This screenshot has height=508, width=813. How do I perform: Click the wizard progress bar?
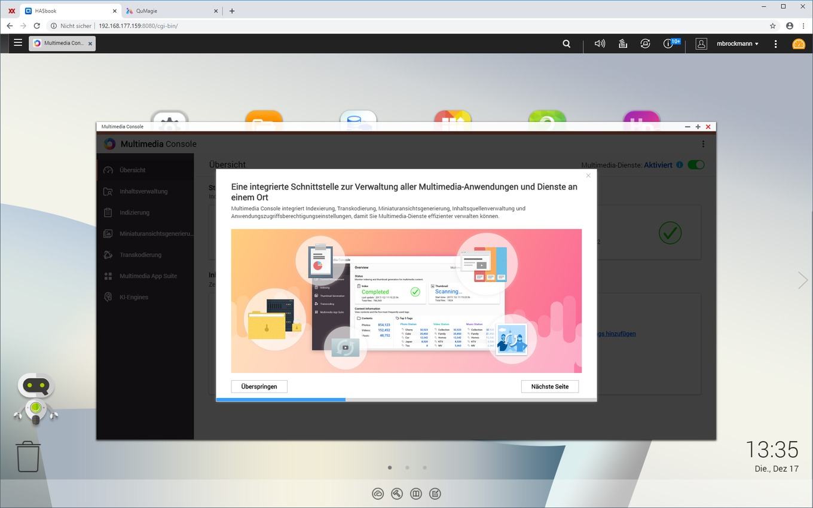[406, 399]
